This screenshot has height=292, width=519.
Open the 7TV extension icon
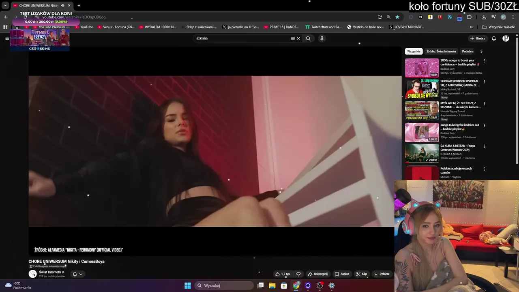pyautogui.click(x=450, y=17)
